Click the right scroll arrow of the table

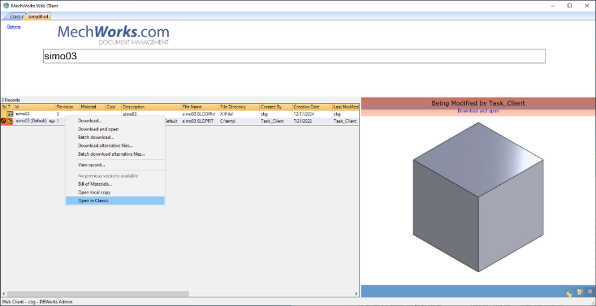coord(356,294)
